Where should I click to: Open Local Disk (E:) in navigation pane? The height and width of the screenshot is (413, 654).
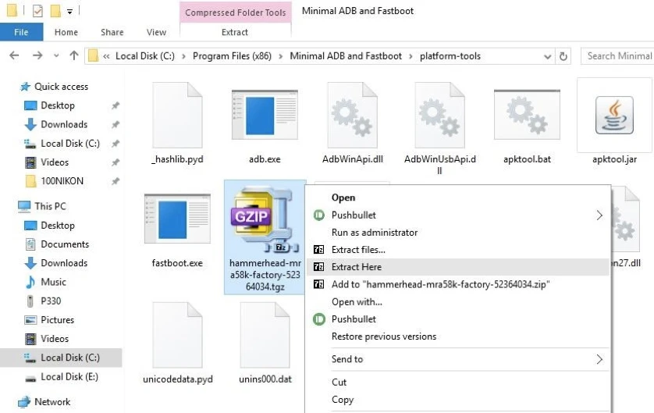click(70, 377)
